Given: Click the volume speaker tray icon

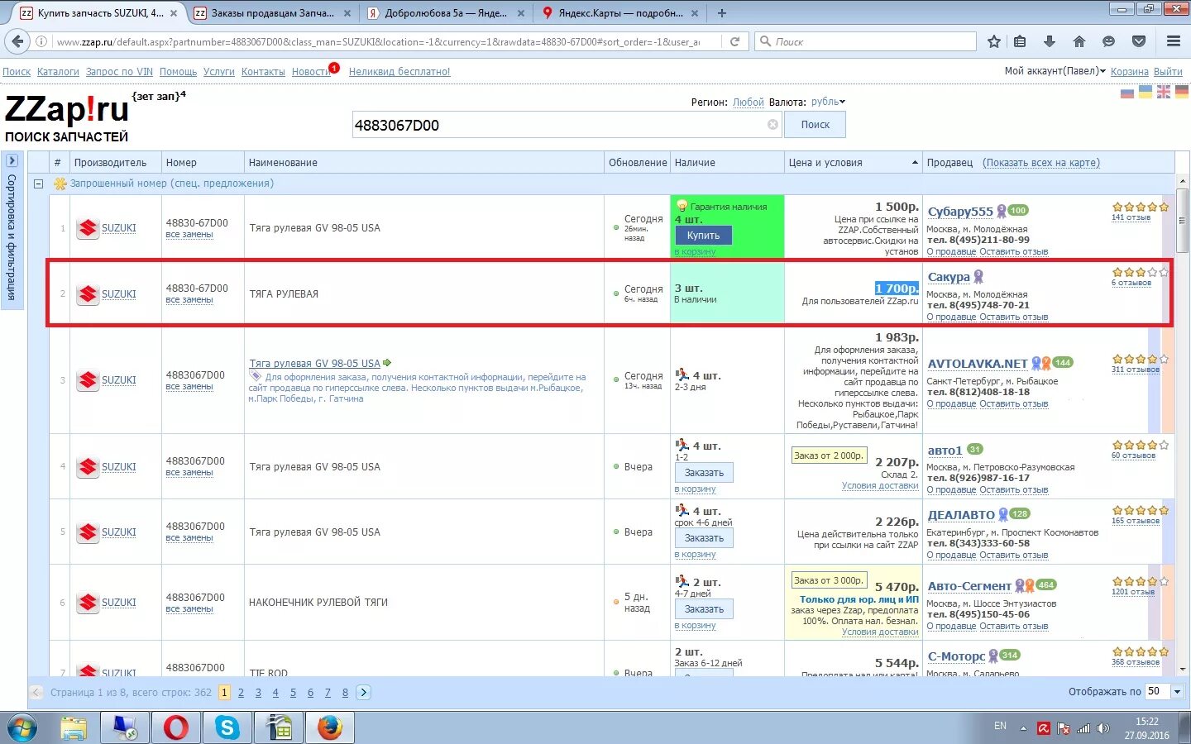Looking at the screenshot, I should tap(1103, 728).
